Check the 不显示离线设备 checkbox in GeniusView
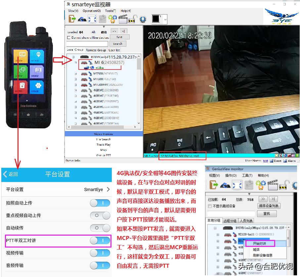 (x=210, y=206)
